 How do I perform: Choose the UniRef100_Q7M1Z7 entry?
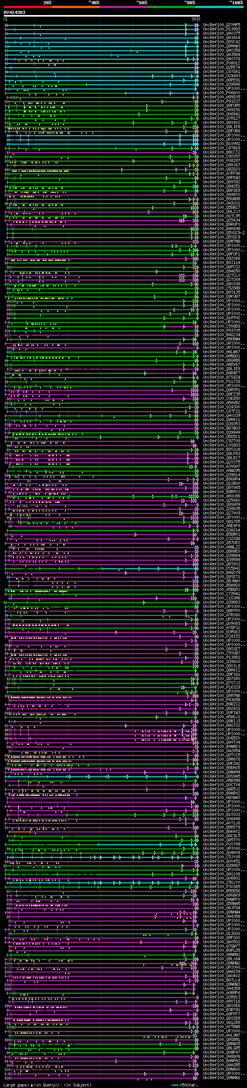pos(222,118)
